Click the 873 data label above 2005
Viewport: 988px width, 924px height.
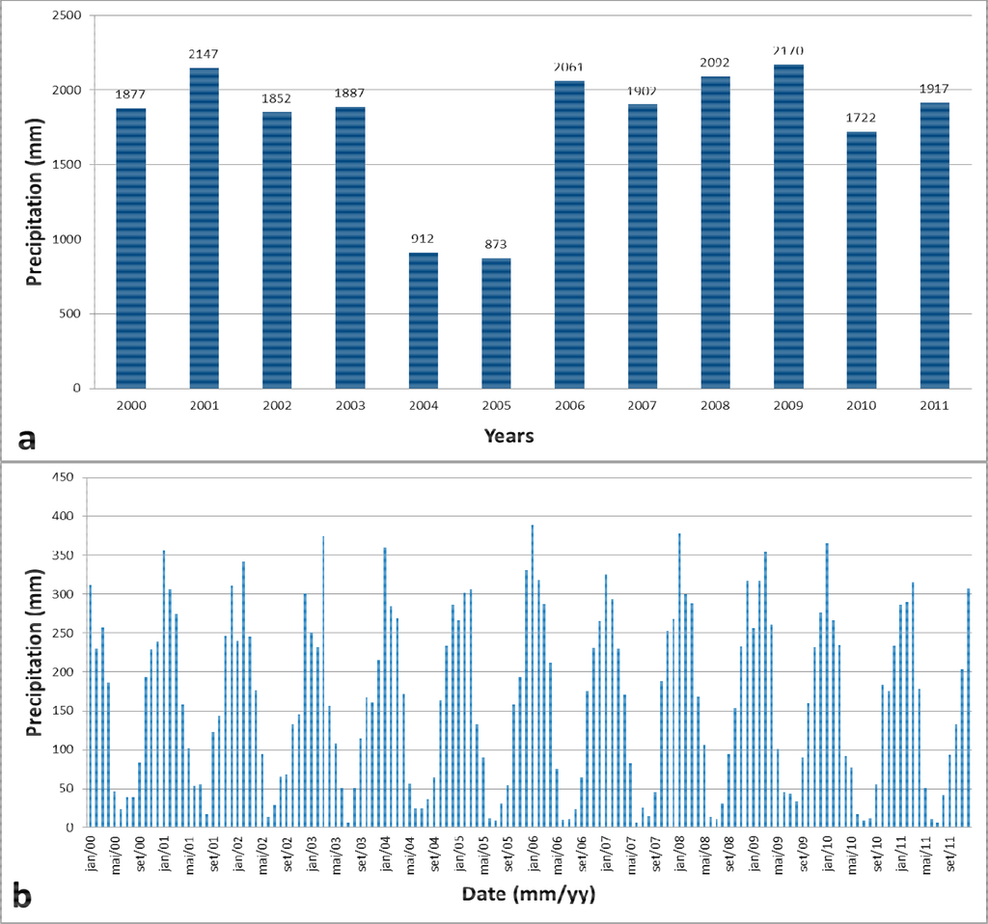pyautogui.click(x=496, y=246)
